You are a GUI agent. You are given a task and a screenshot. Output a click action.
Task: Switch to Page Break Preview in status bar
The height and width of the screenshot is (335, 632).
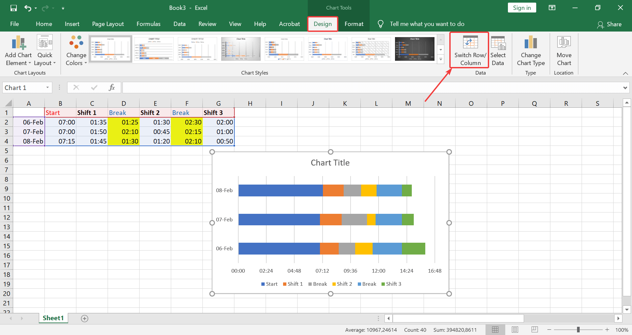pyautogui.click(x=535, y=329)
